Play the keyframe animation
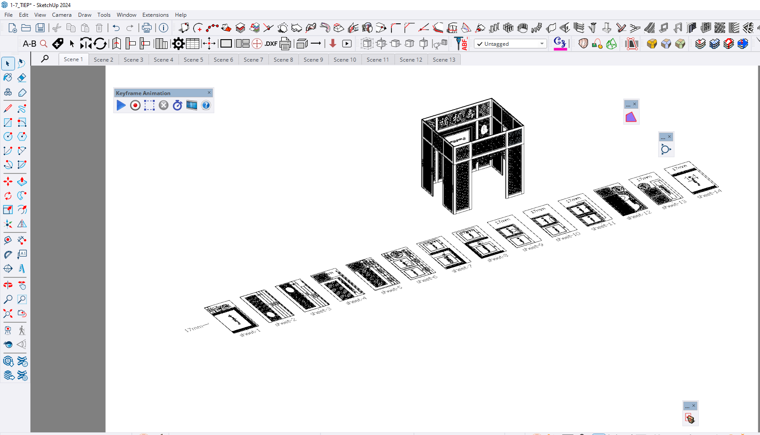The image size is (760, 435). (x=121, y=105)
